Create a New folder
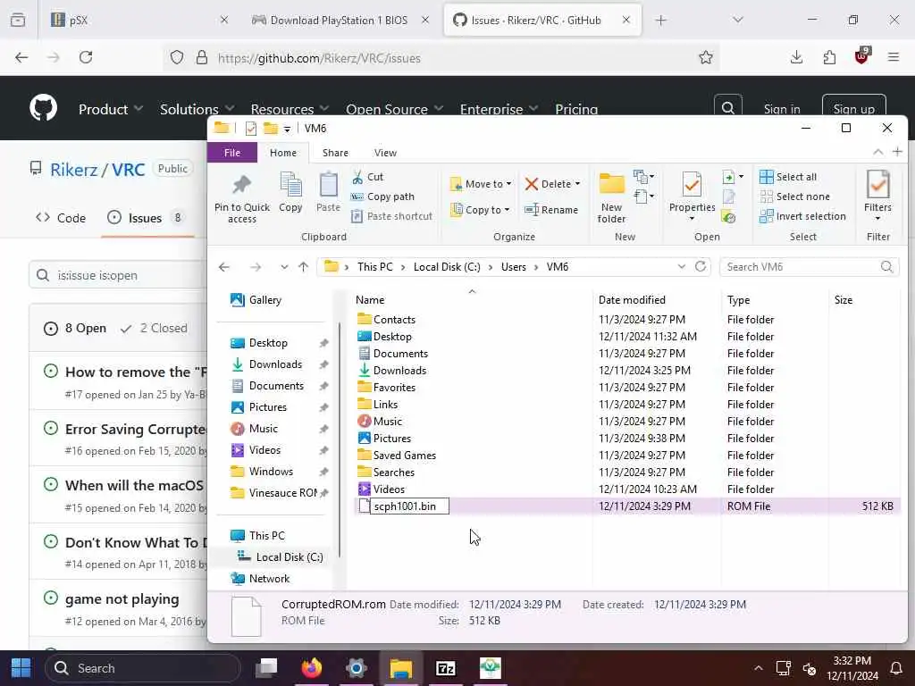The height and width of the screenshot is (686, 915). (611, 197)
